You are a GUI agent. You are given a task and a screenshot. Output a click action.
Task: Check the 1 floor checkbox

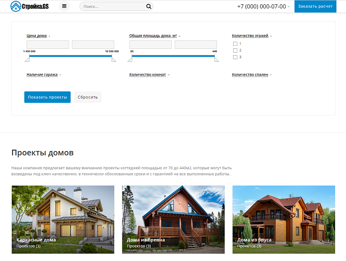(235, 44)
